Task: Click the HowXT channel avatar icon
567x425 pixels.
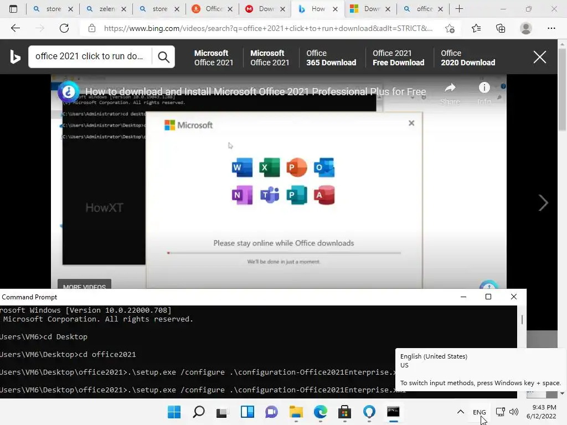Action: coord(68,92)
